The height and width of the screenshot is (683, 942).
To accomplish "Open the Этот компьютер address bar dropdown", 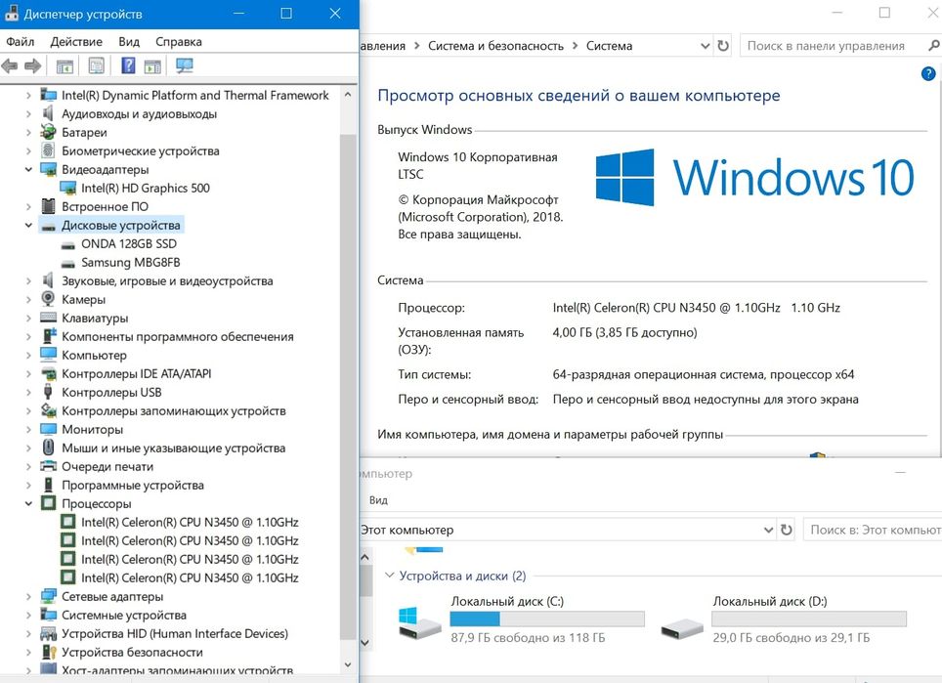I will 768,530.
